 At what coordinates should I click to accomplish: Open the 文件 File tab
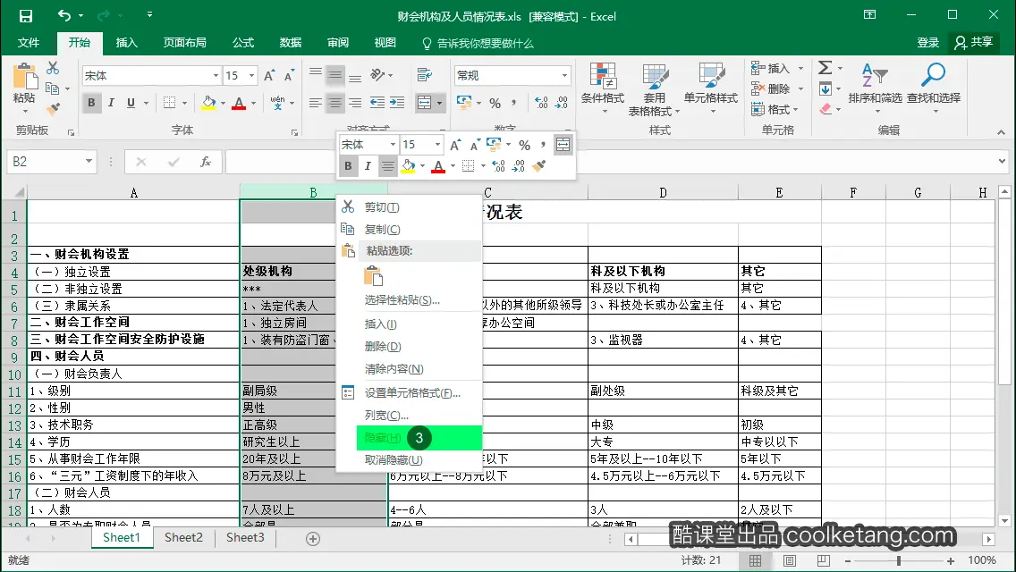coord(29,43)
